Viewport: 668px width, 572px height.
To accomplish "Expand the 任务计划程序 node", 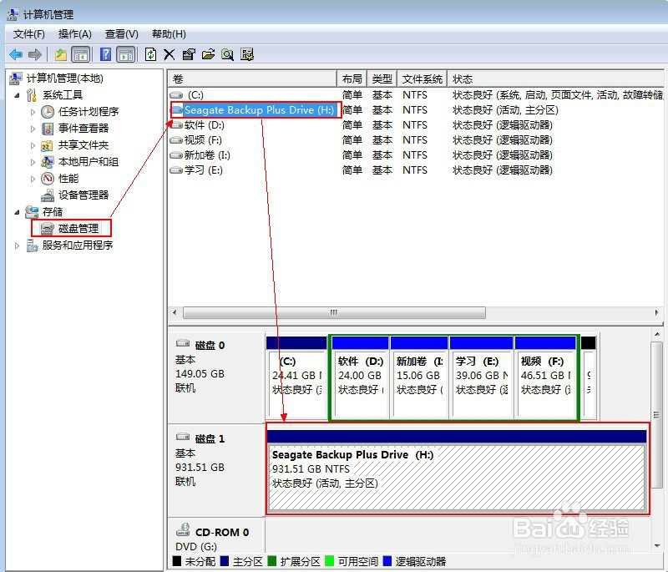I will tap(33, 112).
